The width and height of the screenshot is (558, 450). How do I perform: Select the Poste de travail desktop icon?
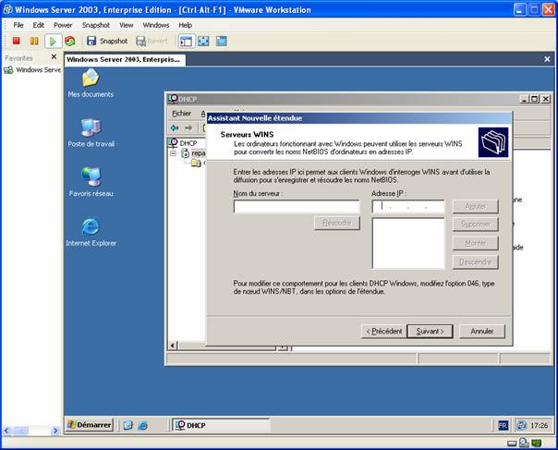coord(91,132)
